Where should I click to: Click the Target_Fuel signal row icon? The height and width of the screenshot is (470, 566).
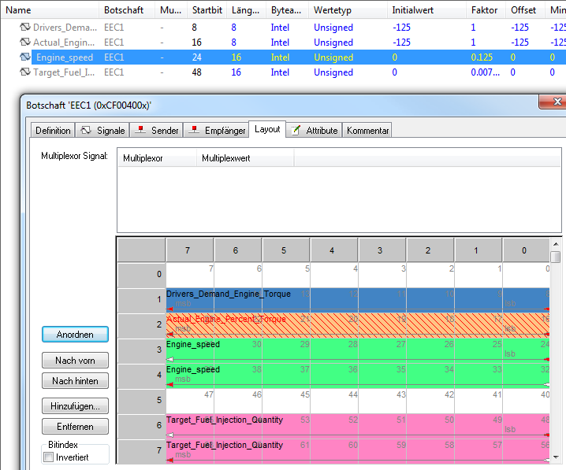click(x=25, y=72)
